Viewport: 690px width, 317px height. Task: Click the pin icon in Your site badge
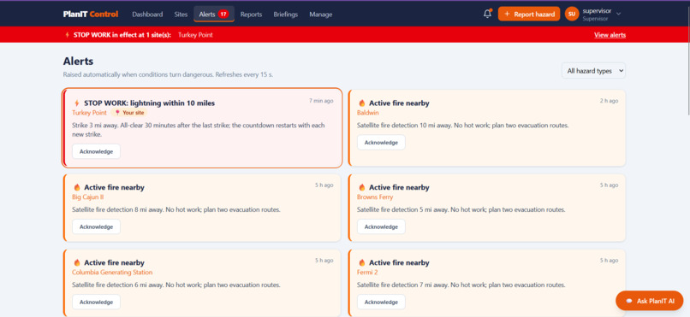(x=117, y=113)
